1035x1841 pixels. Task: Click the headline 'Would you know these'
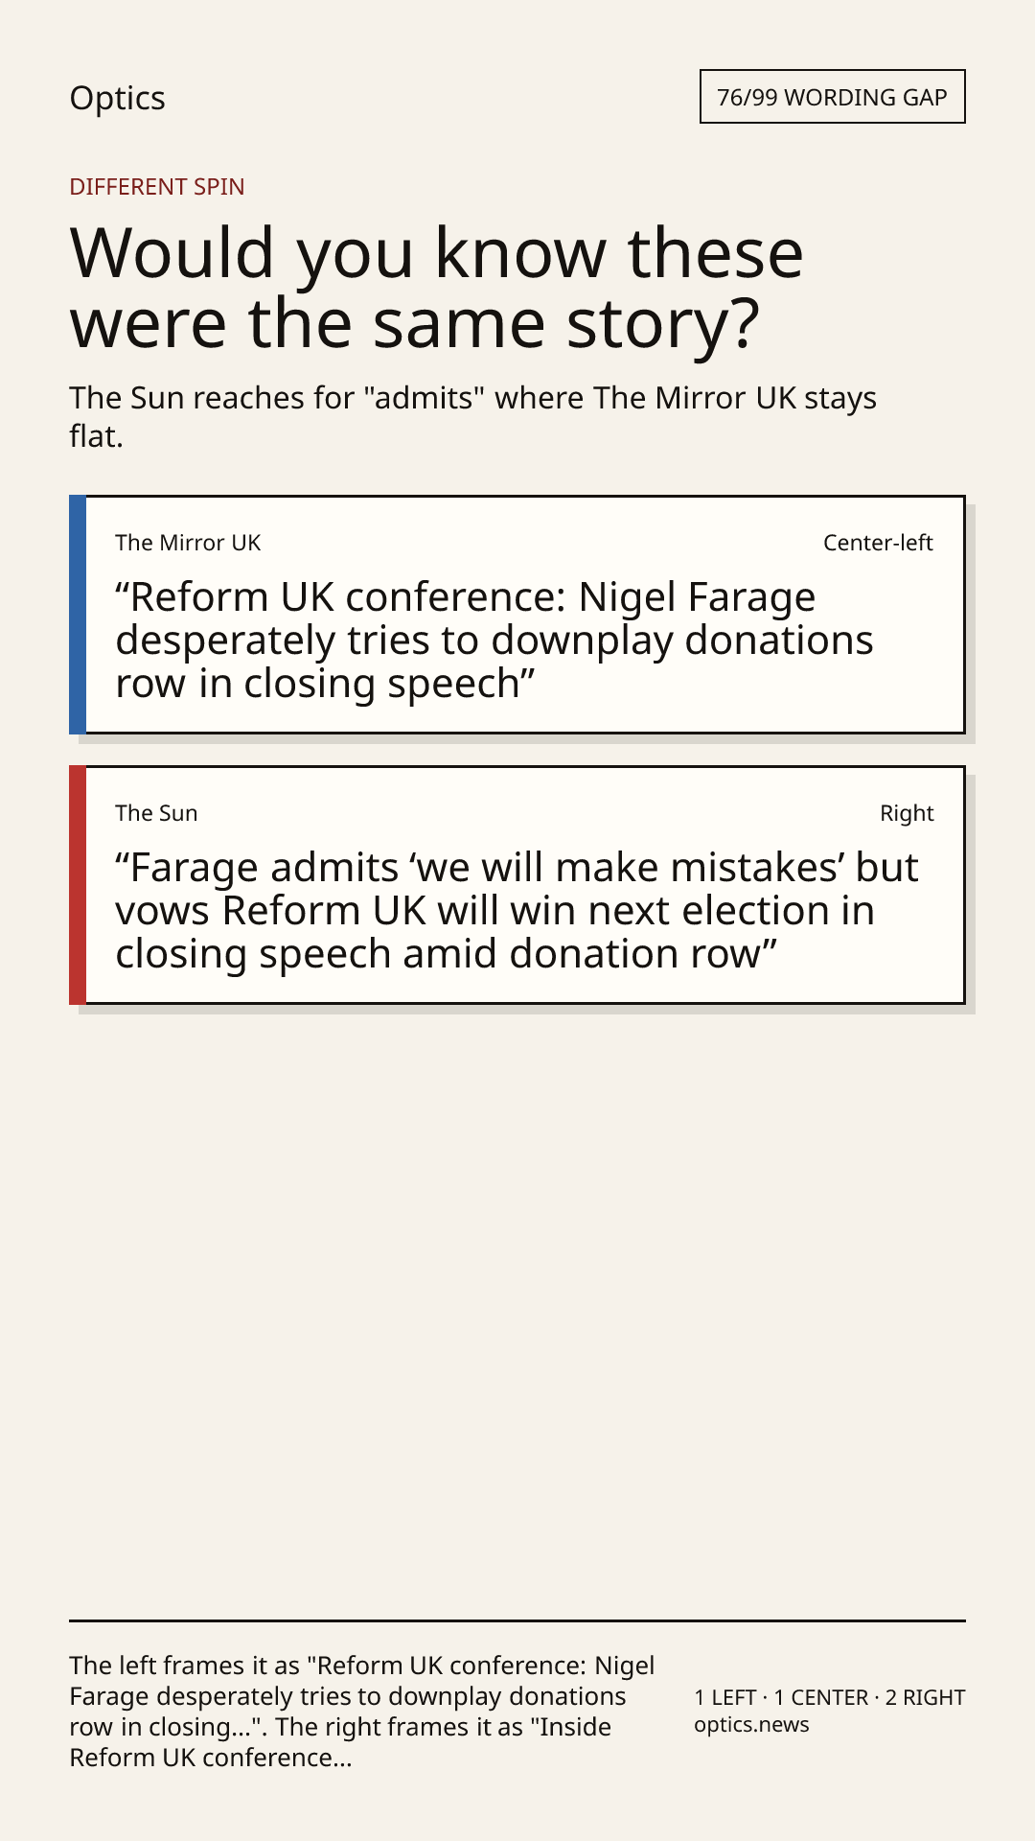437,252
